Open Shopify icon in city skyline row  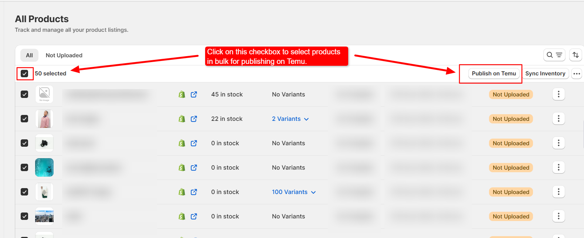pos(181,217)
